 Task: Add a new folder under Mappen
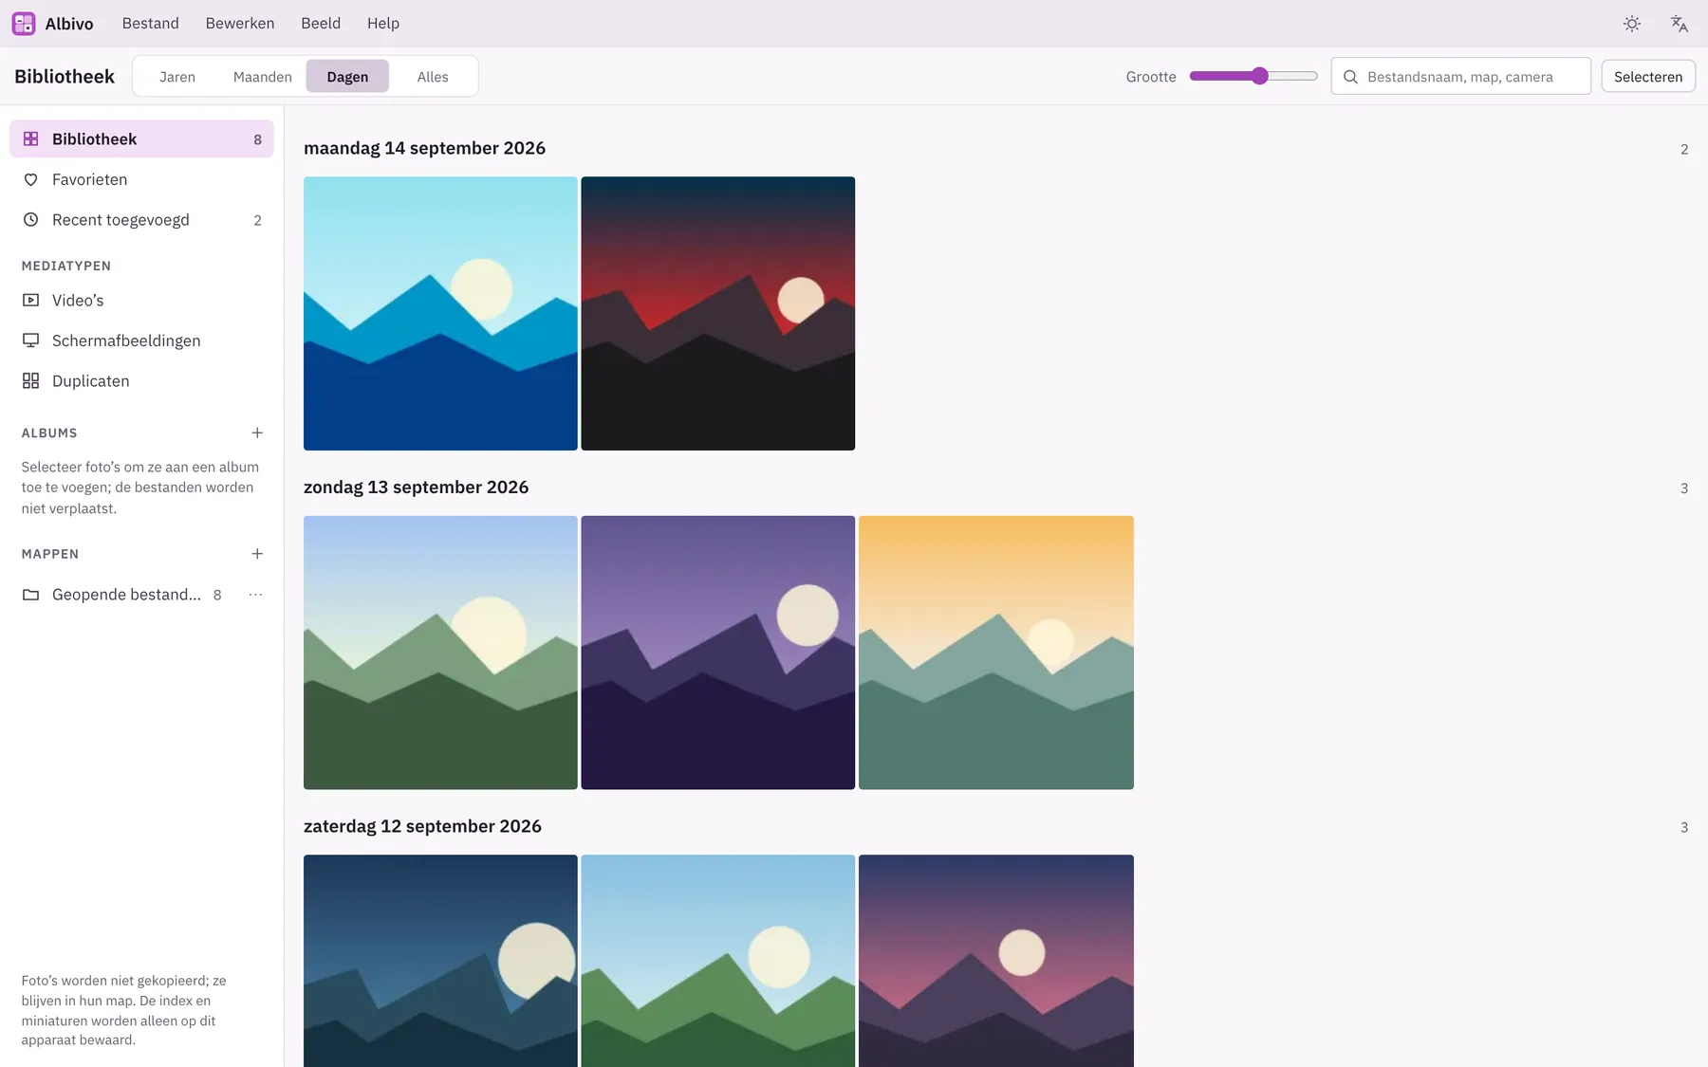pyautogui.click(x=257, y=554)
